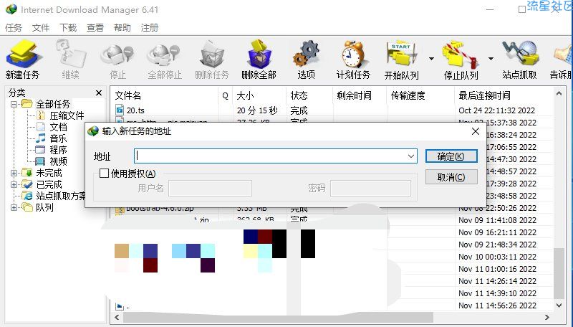The width and height of the screenshot is (573, 327).
Task: Sort by 大小 column header
Action: point(245,96)
